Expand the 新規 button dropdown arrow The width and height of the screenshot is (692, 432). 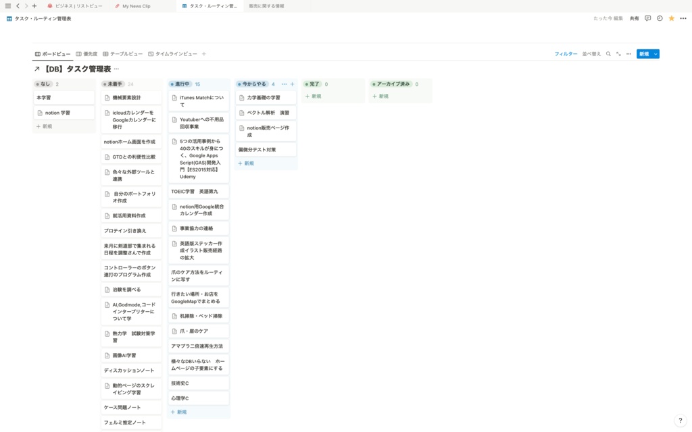[656, 54]
